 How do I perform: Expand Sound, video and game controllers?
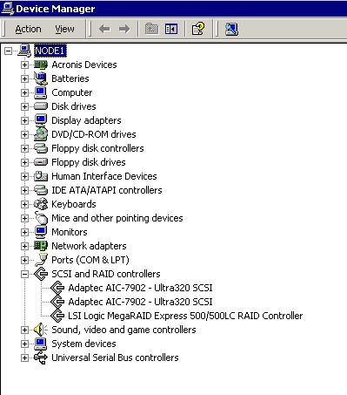click(24, 330)
